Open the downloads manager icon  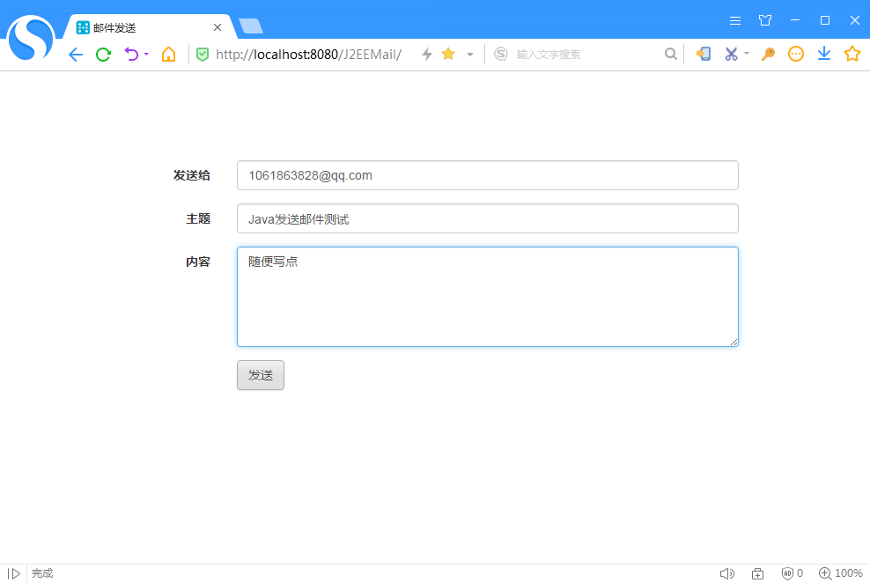coord(824,54)
